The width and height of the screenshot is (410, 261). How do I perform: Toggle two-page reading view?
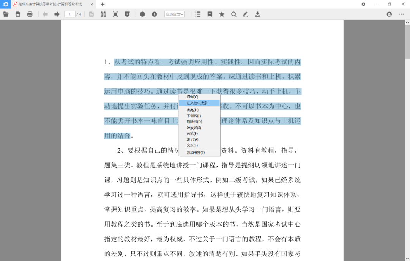(x=103, y=14)
